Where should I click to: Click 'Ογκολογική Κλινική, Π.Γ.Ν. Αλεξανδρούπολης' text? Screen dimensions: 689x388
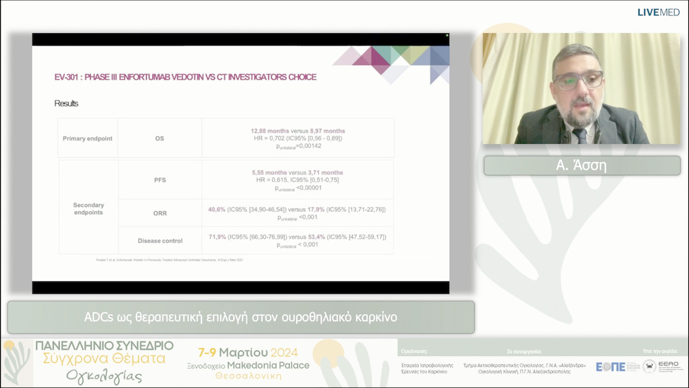point(524,372)
